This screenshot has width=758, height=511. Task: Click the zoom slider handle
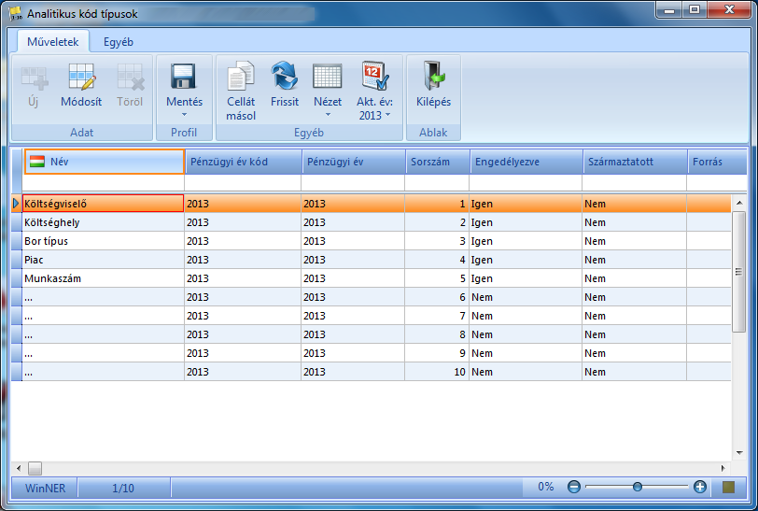638,487
